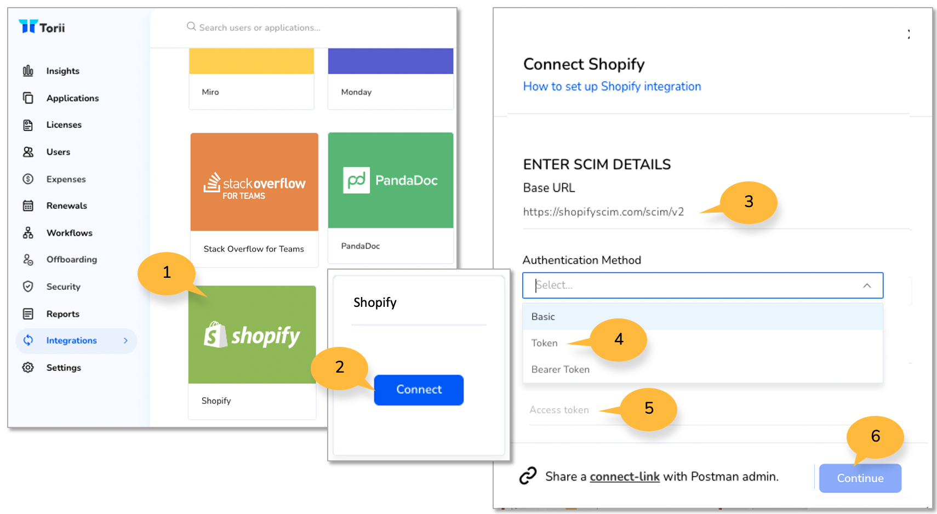Click the Security shield icon
This screenshot has height=514, width=937.
point(28,287)
